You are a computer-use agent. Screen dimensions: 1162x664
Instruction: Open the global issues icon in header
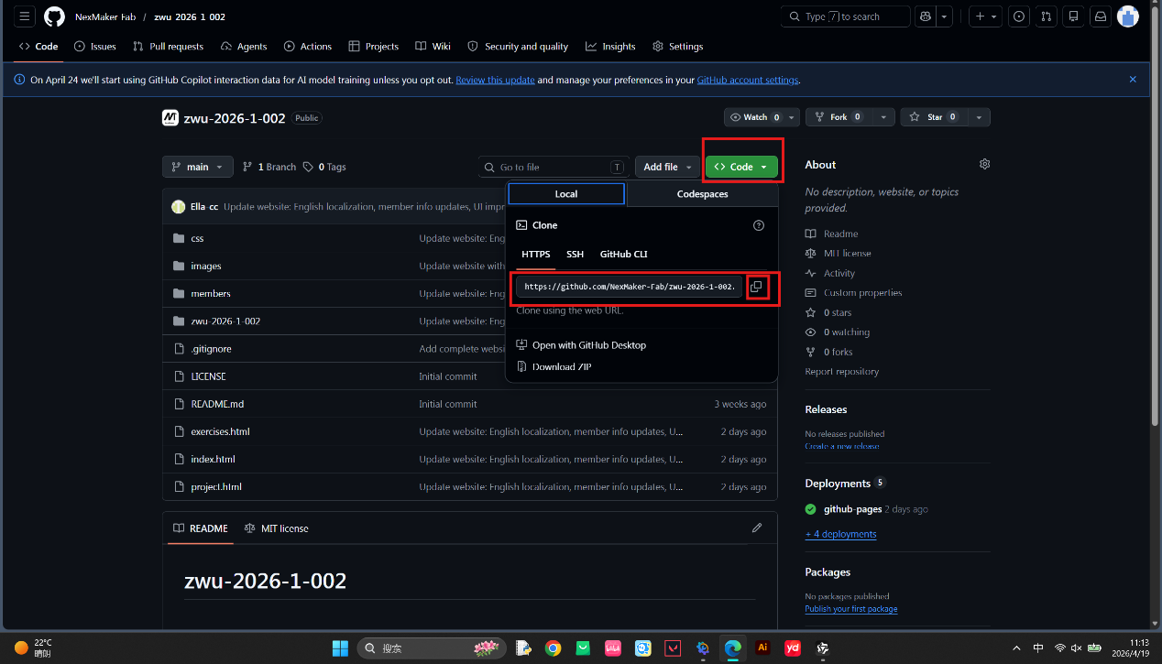[x=1018, y=16]
